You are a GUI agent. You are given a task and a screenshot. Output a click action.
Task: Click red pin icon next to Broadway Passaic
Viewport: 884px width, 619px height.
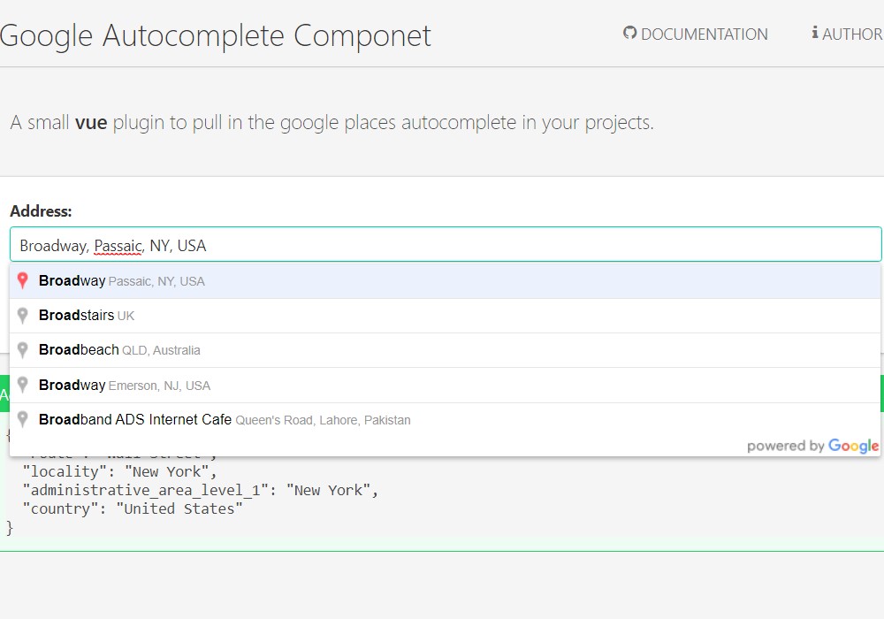coord(23,280)
